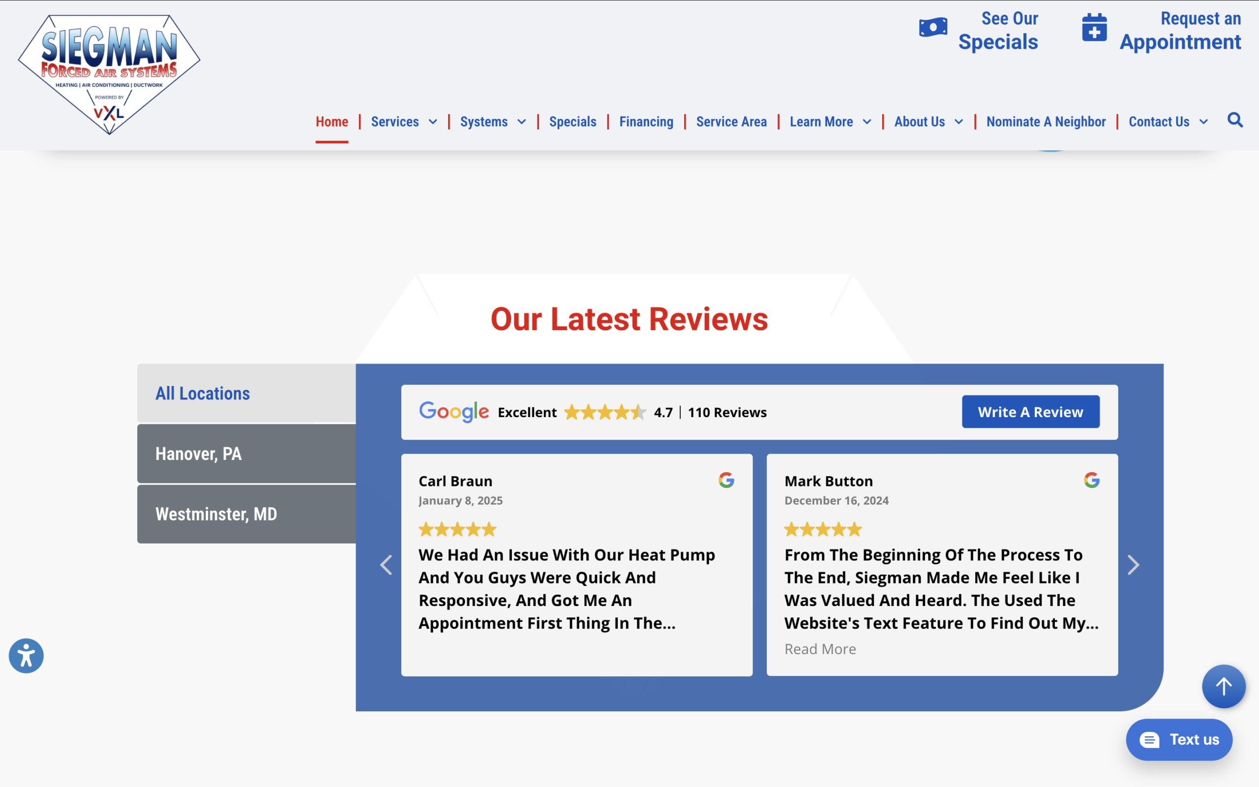Viewport: 1259px width, 787px height.
Task: Show previous reviews with left arrow
Action: (386, 565)
